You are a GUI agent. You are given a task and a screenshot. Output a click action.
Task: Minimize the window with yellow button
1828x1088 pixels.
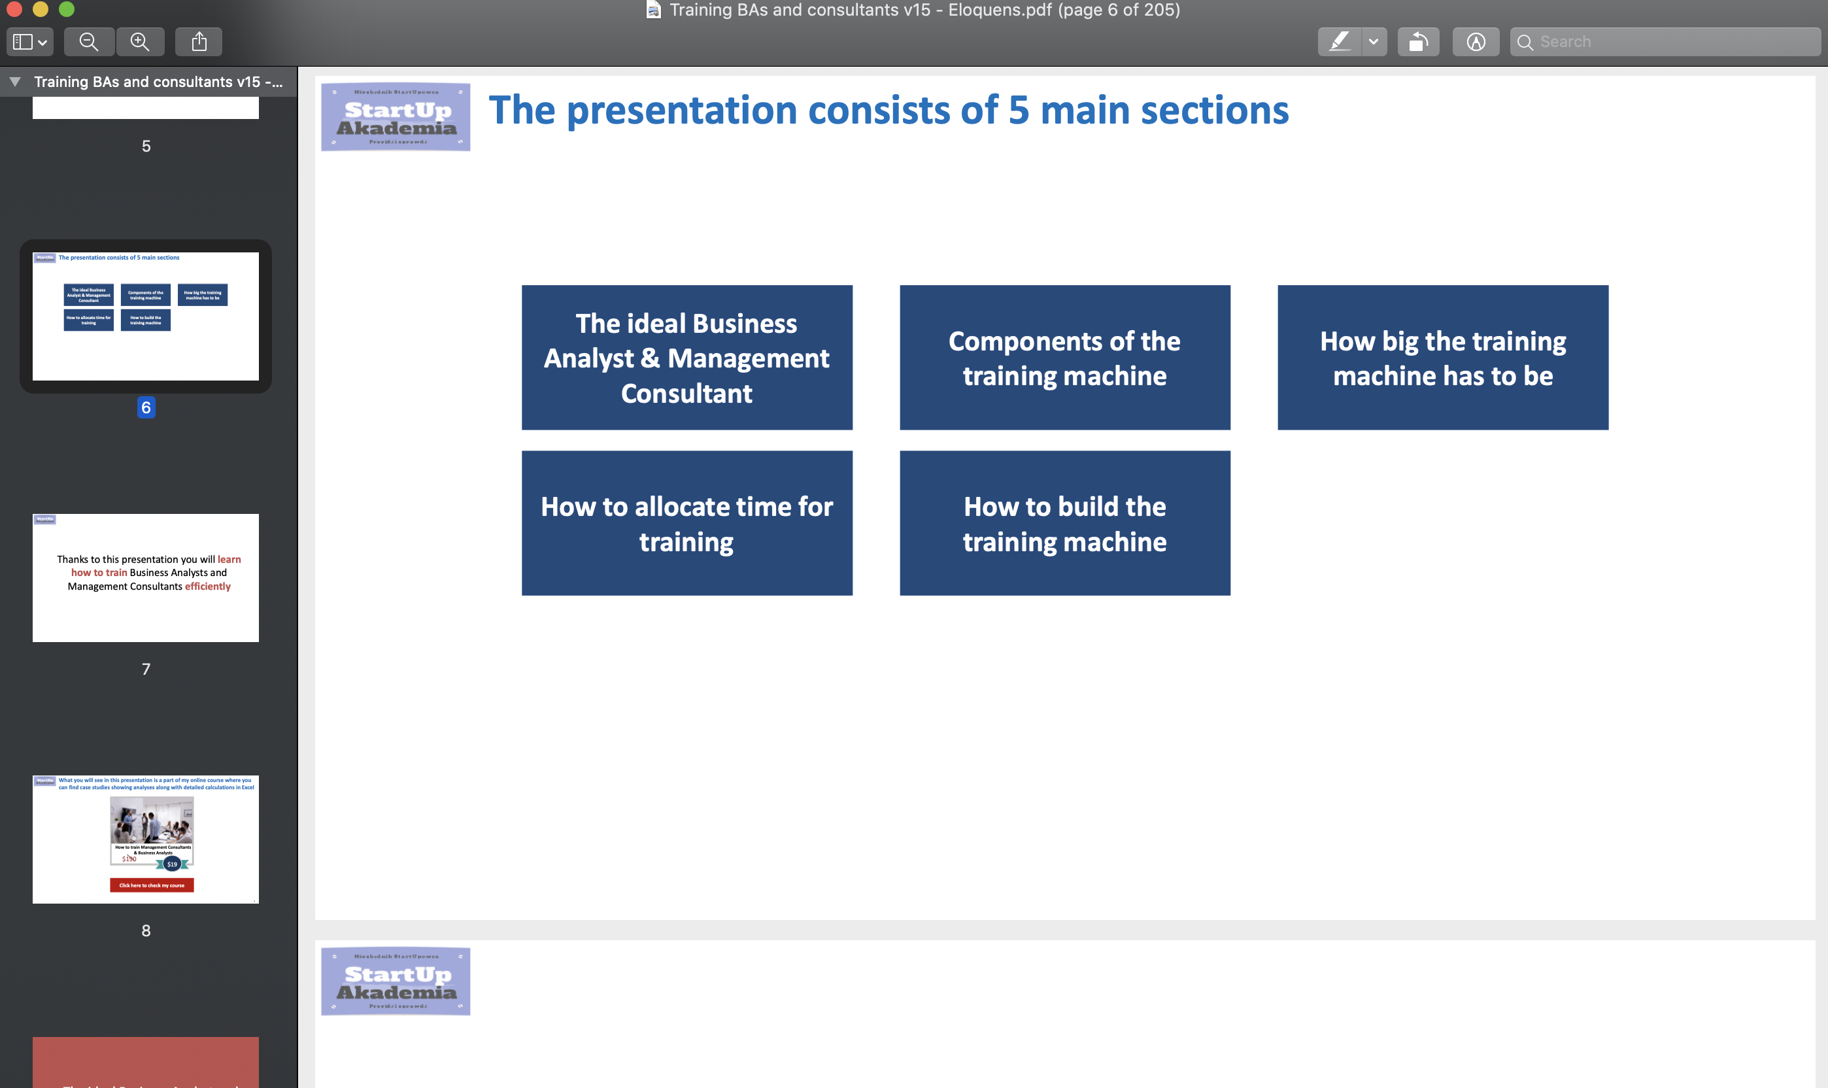pyautogui.click(x=41, y=8)
